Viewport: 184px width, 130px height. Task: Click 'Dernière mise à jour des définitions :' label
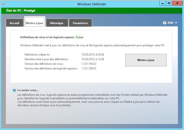pos(47,59)
